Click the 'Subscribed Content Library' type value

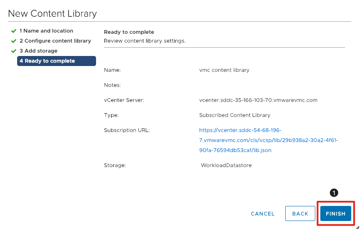click(x=235, y=115)
